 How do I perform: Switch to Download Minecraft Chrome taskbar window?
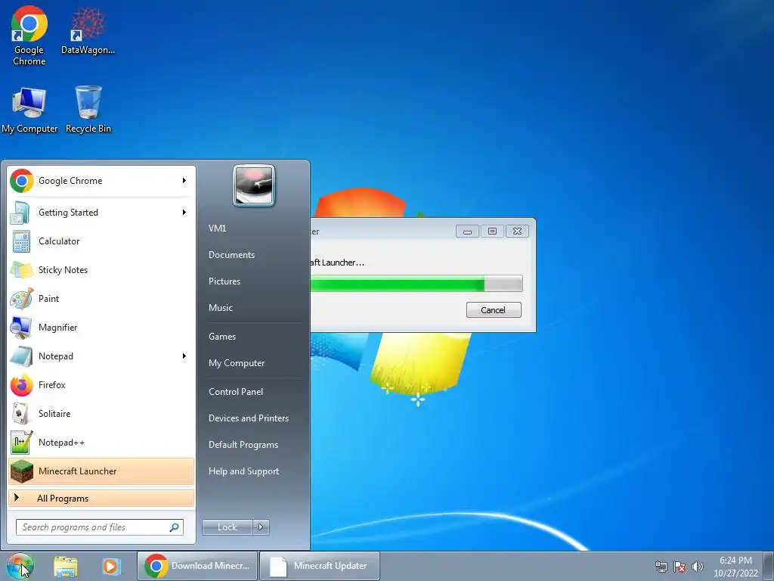(x=197, y=566)
